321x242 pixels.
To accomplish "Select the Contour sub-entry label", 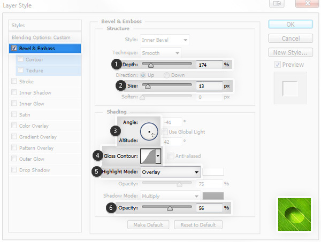I will [x=34, y=59].
